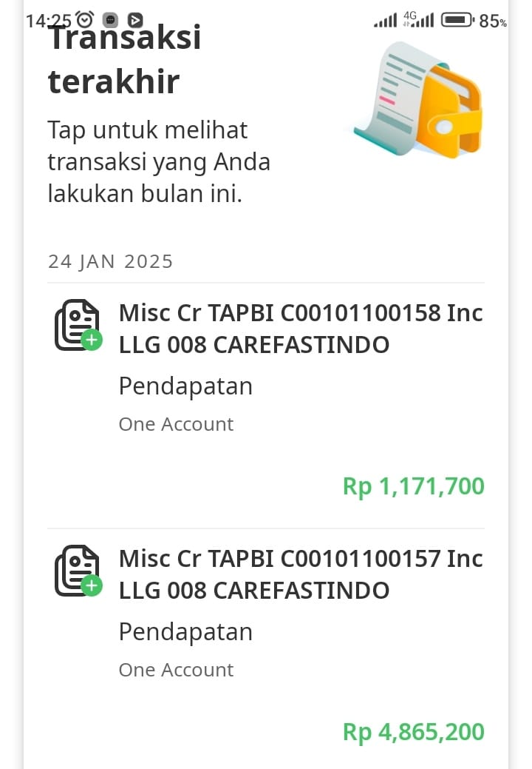The image size is (532, 769).
Task: Tap the first signal bars icon
Action: coord(385,21)
